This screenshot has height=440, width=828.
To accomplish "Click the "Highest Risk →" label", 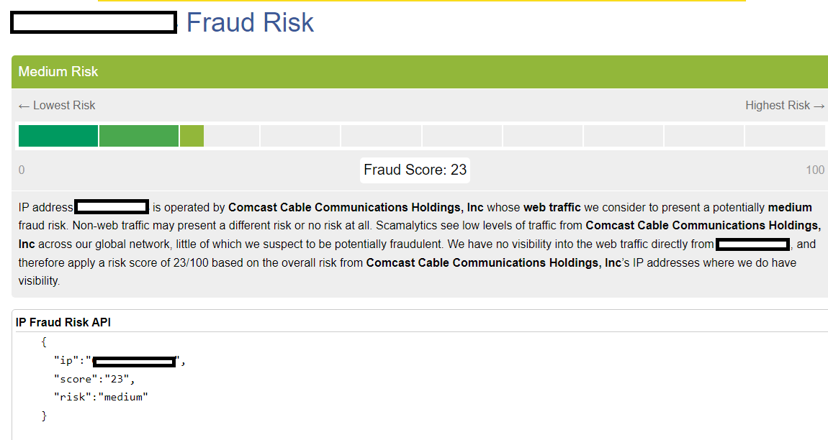I will [785, 106].
